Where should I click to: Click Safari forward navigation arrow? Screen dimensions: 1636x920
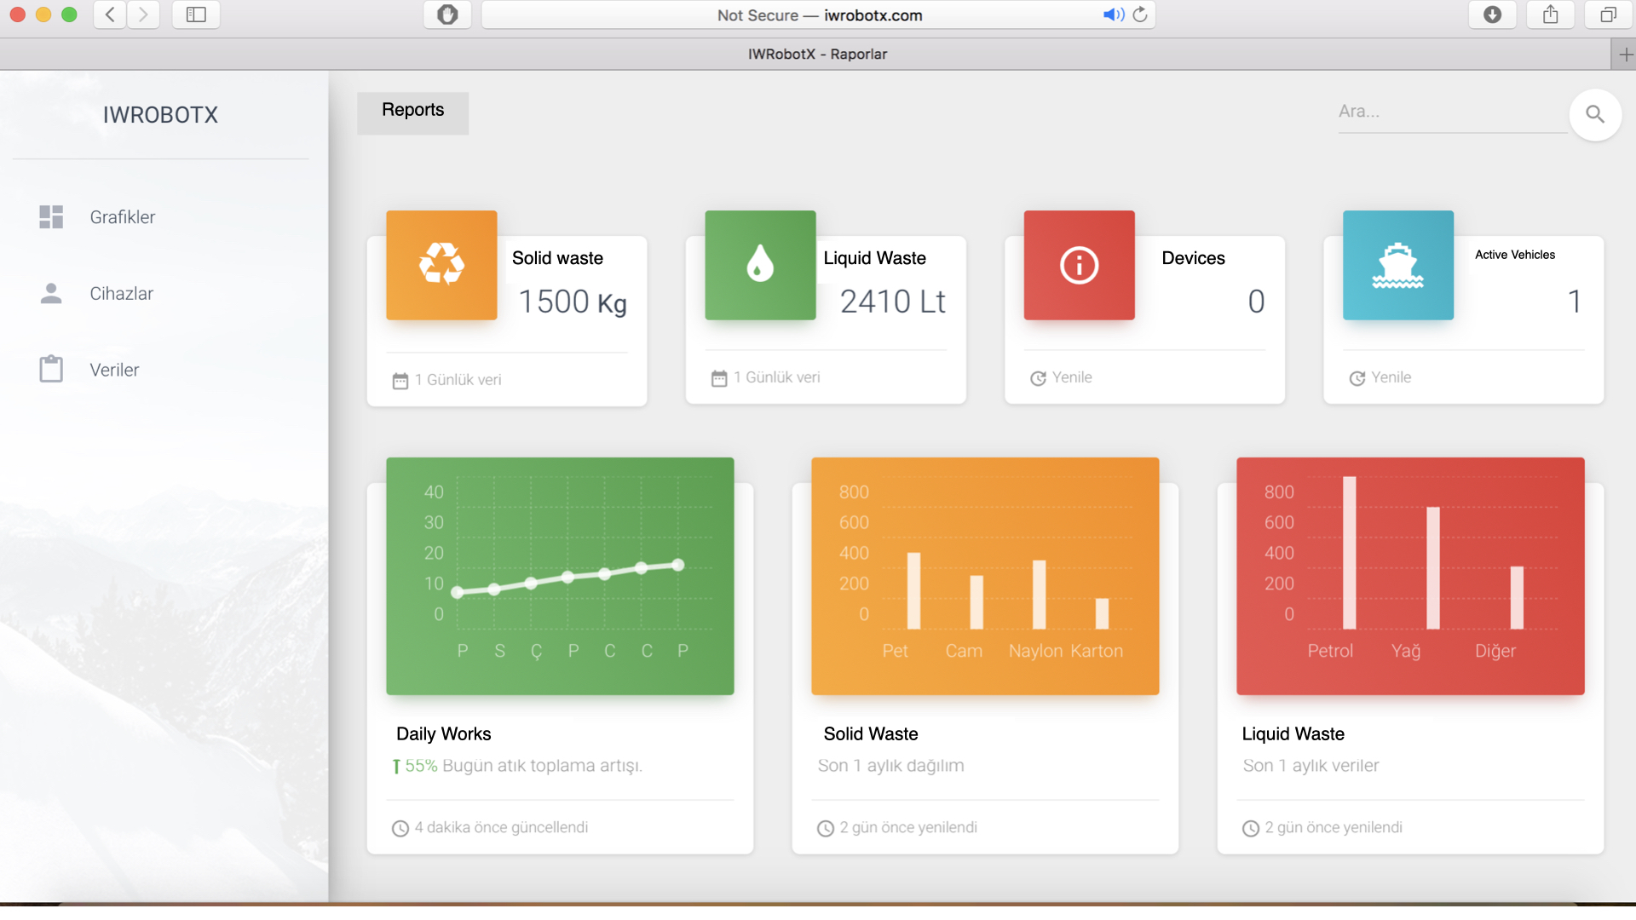pyautogui.click(x=143, y=14)
